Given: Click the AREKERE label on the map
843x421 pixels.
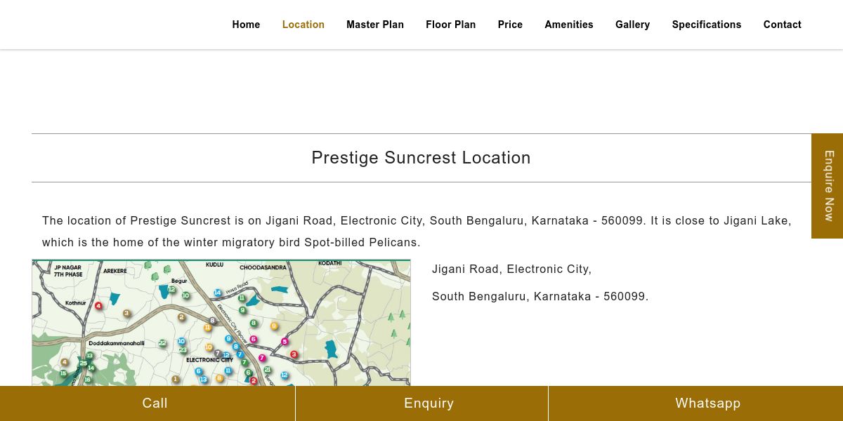Looking at the screenshot, I should 115,271.
